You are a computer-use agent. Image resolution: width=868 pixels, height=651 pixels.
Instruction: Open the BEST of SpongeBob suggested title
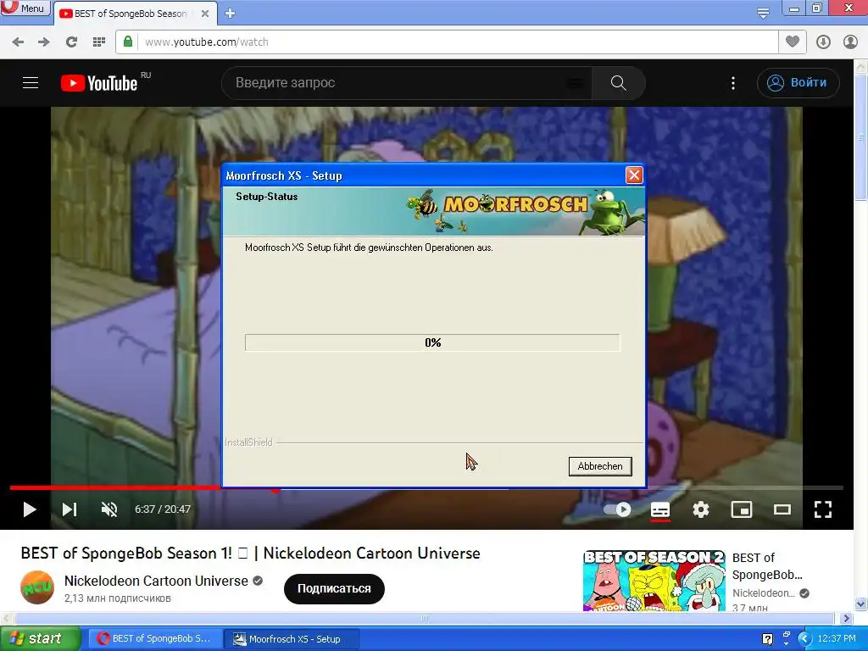tap(766, 566)
